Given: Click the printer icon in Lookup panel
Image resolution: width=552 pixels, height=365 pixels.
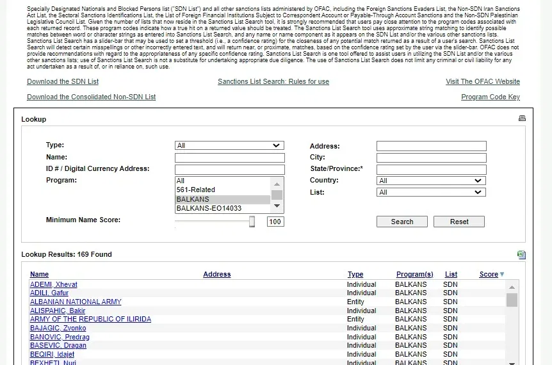Looking at the screenshot, I should coord(522,118).
